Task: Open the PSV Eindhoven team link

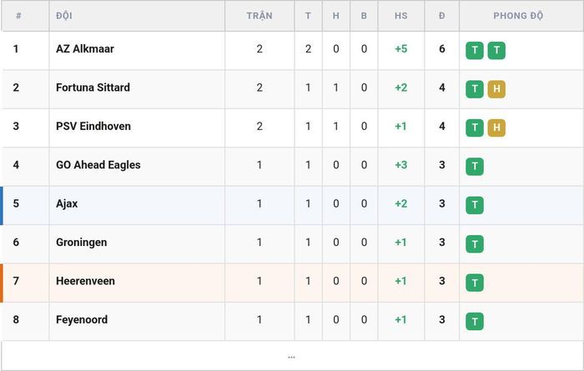Action: tap(93, 126)
